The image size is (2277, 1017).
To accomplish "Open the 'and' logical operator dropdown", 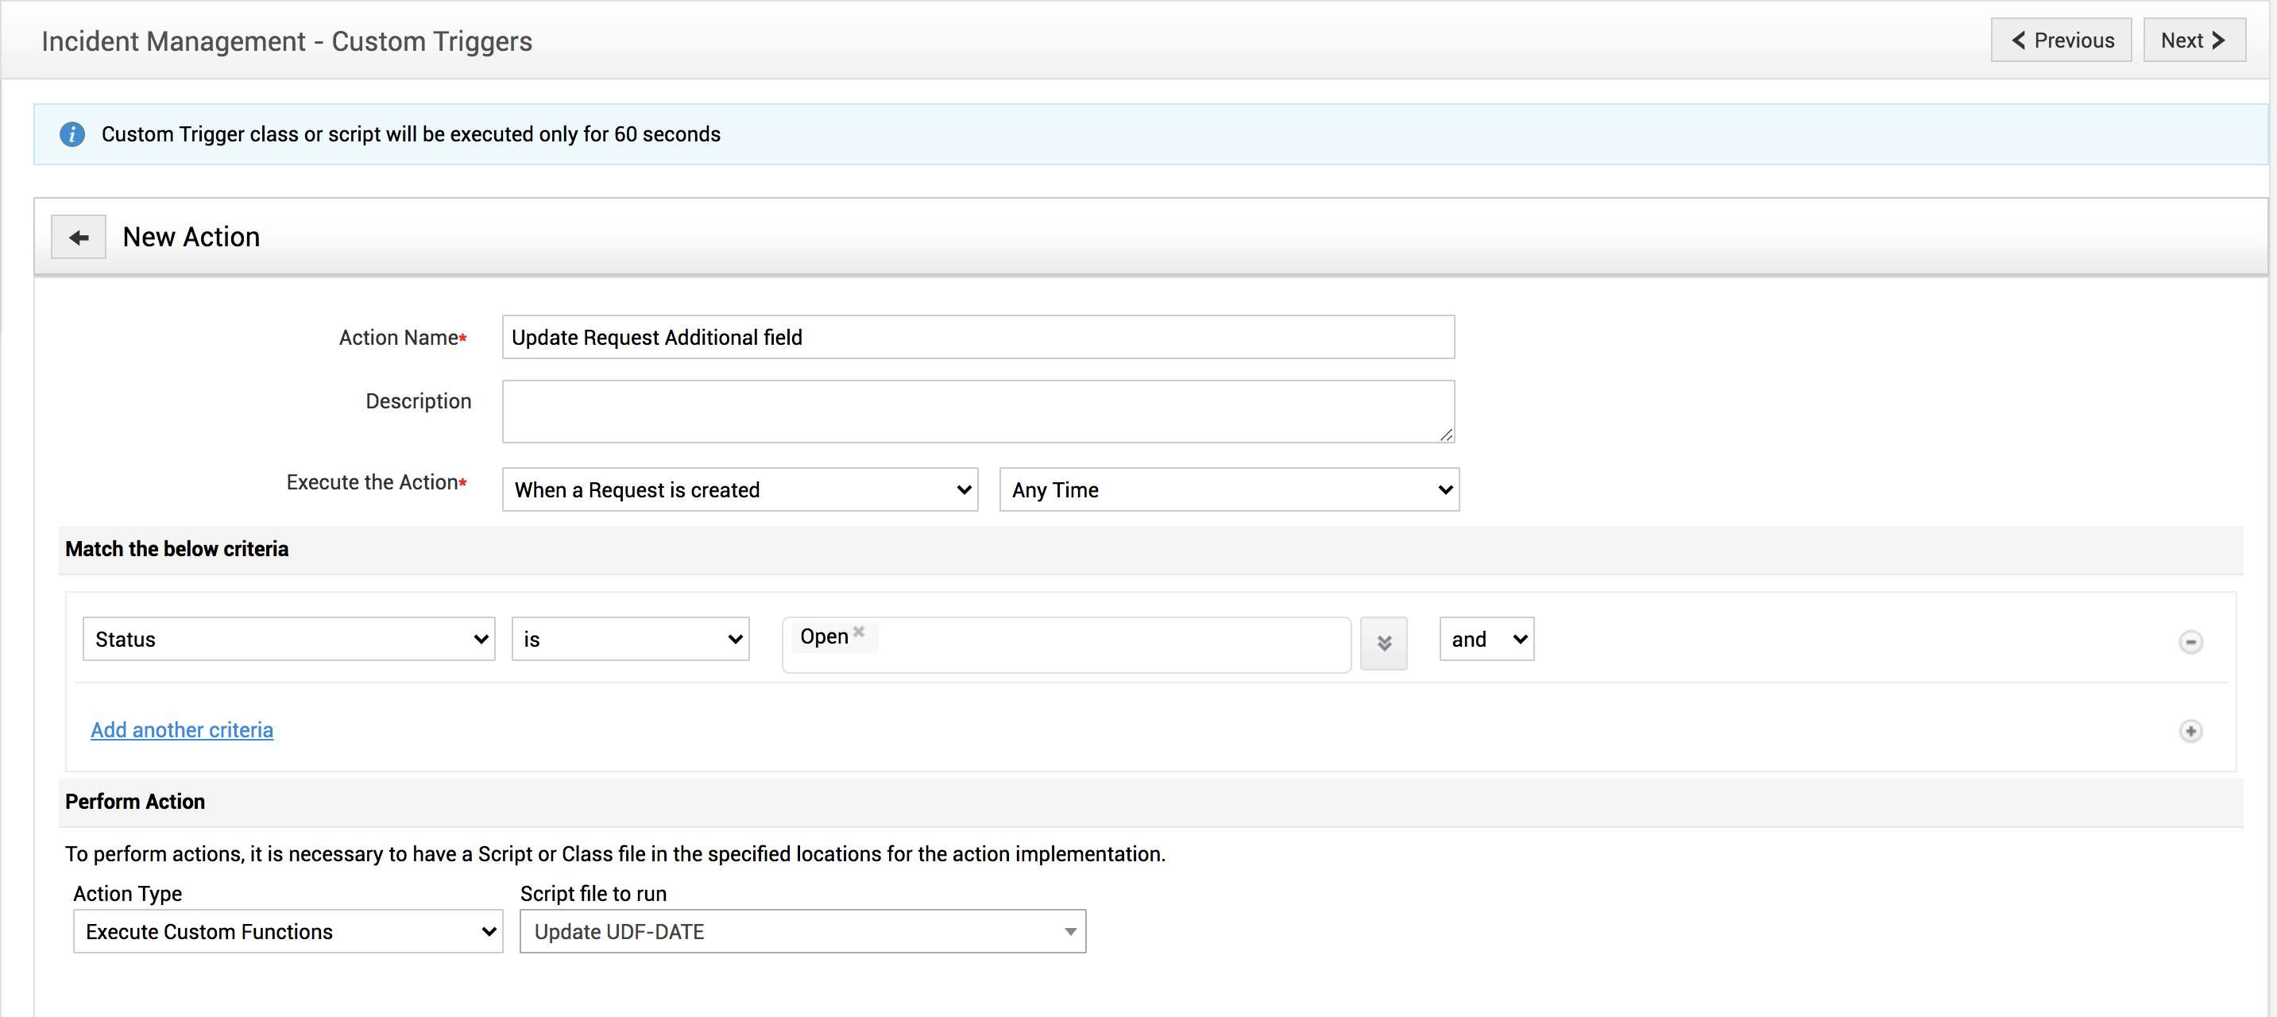I will (1486, 639).
